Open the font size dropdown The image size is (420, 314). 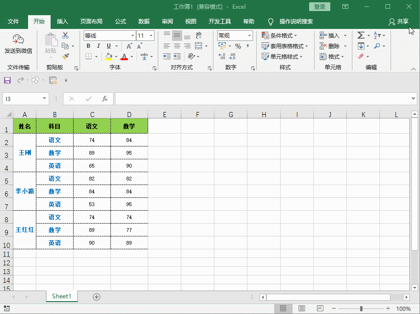[x=151, y=35]
